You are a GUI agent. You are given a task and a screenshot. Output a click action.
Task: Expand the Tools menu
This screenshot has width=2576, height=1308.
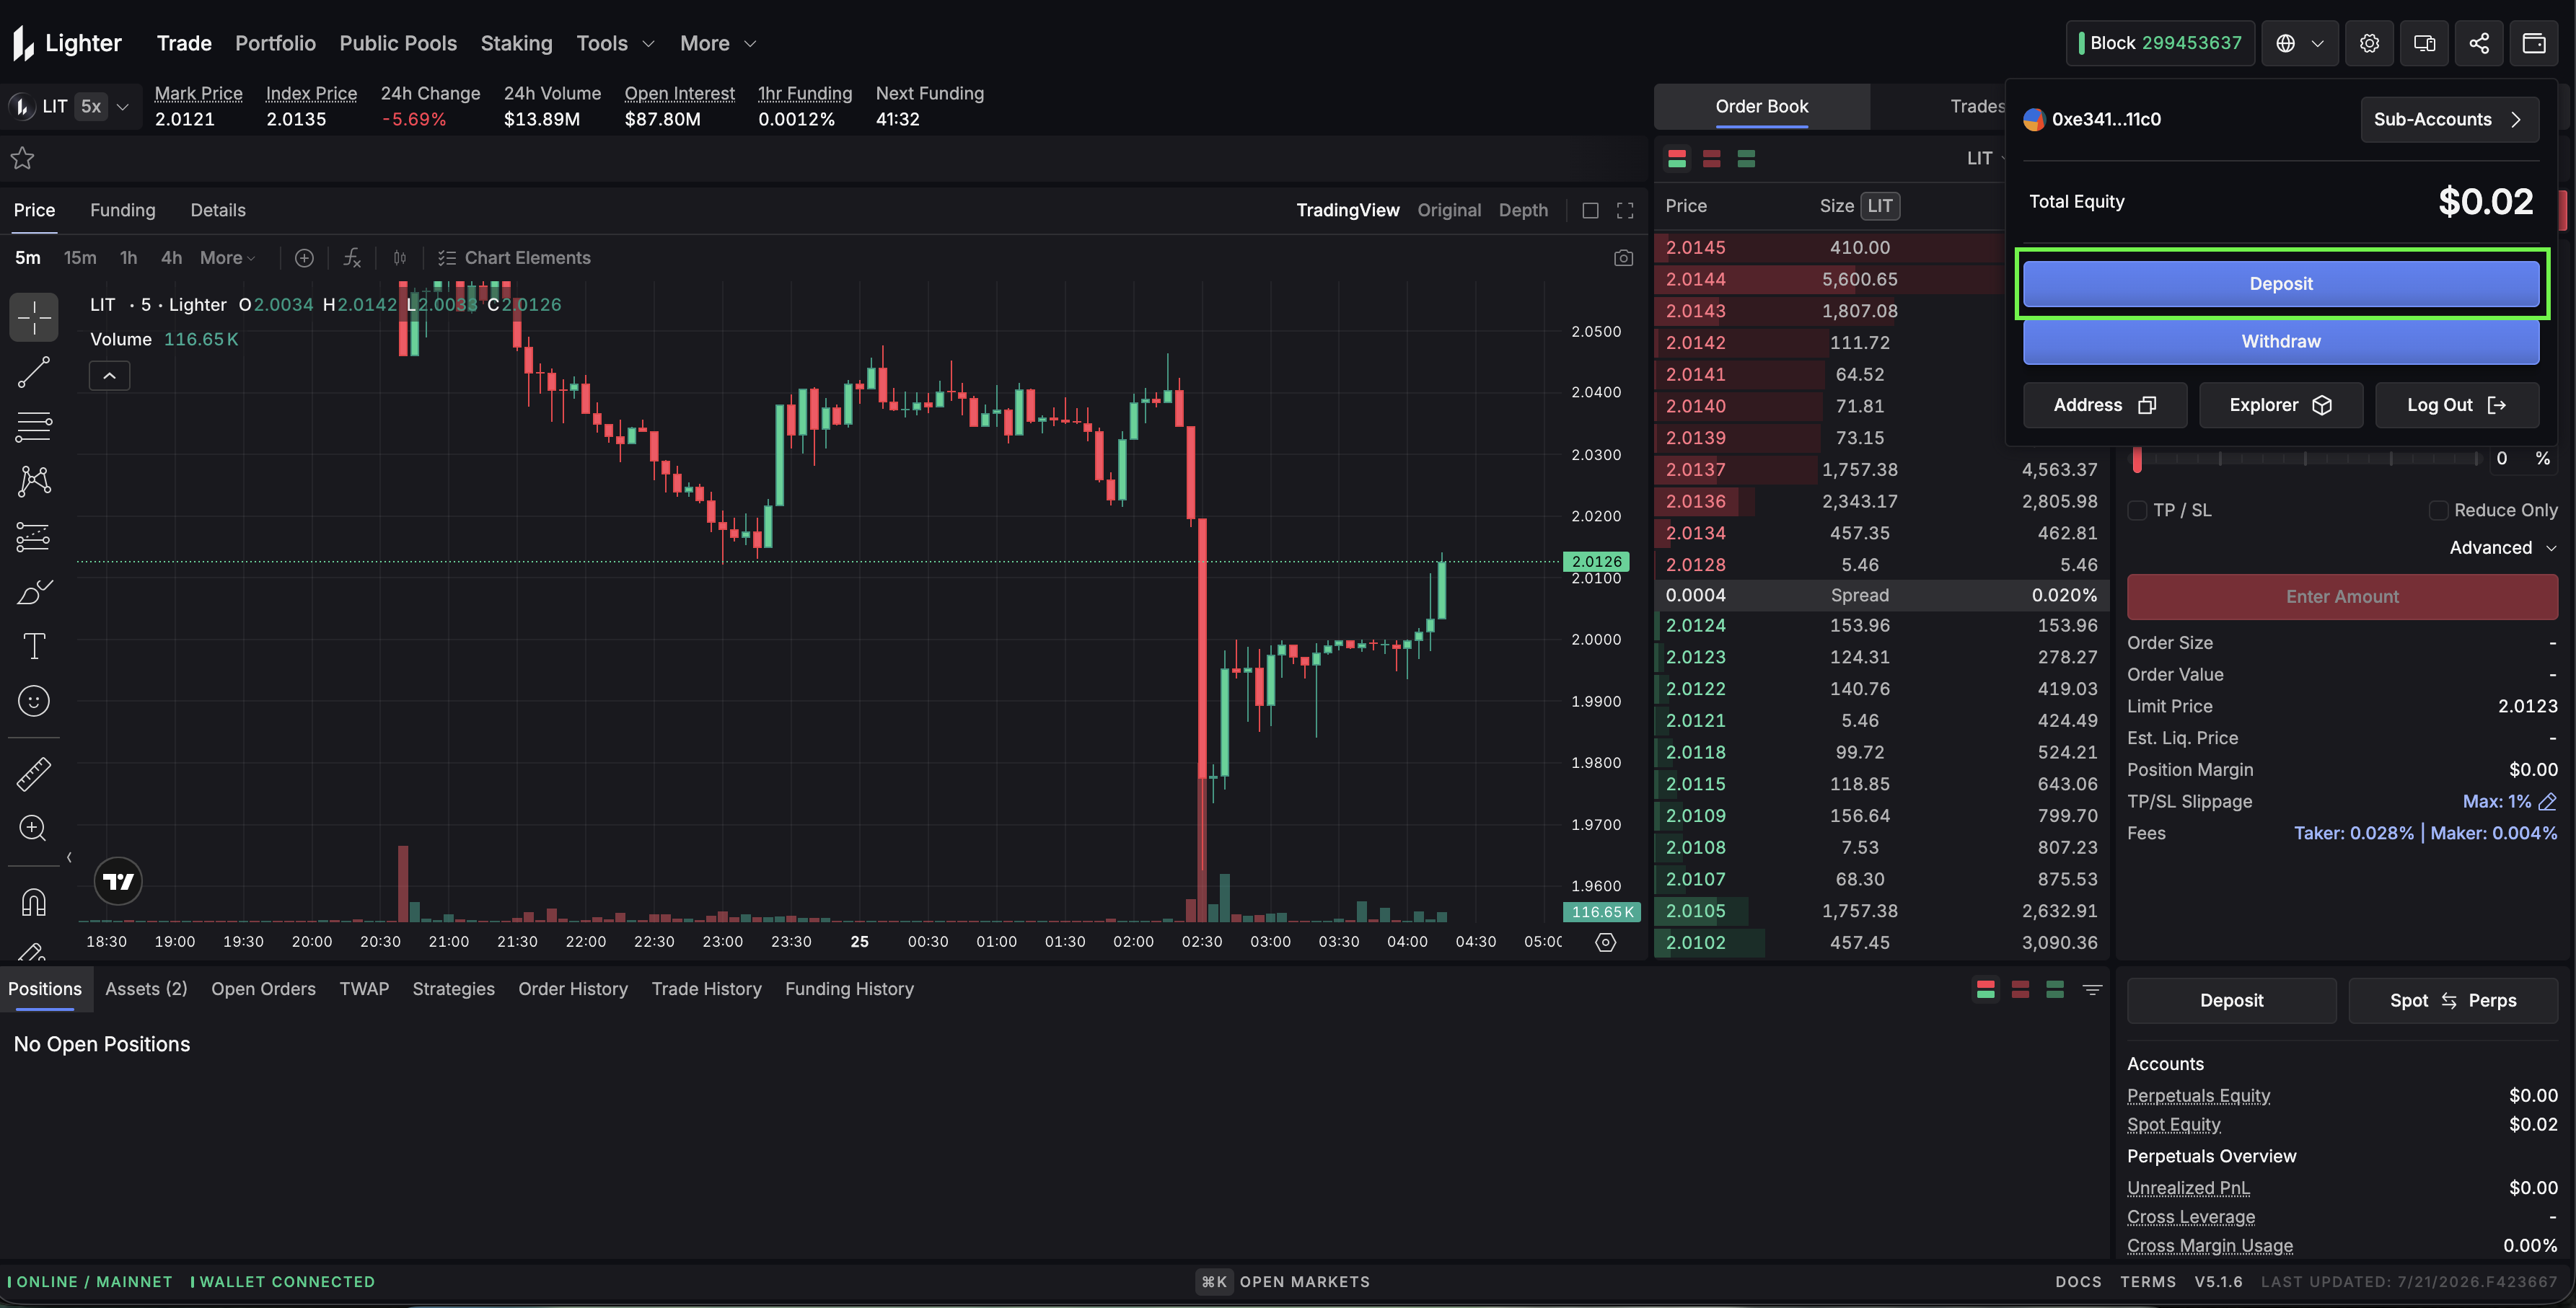614,43
